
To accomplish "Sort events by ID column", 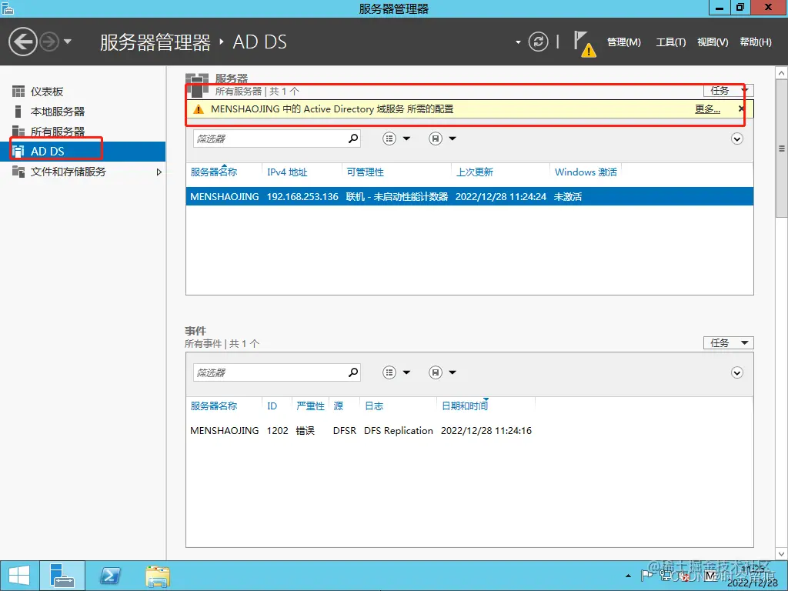I will click(272, 406).
